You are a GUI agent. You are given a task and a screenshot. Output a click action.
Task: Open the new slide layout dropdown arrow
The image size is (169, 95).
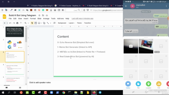pyautogui.click(x=7, y=23)
